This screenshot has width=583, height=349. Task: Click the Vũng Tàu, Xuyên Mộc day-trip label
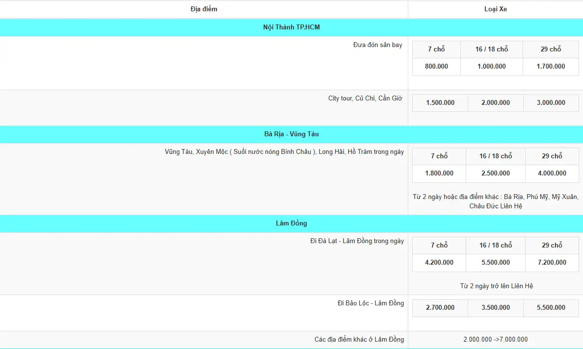click(x=285, y=152)
